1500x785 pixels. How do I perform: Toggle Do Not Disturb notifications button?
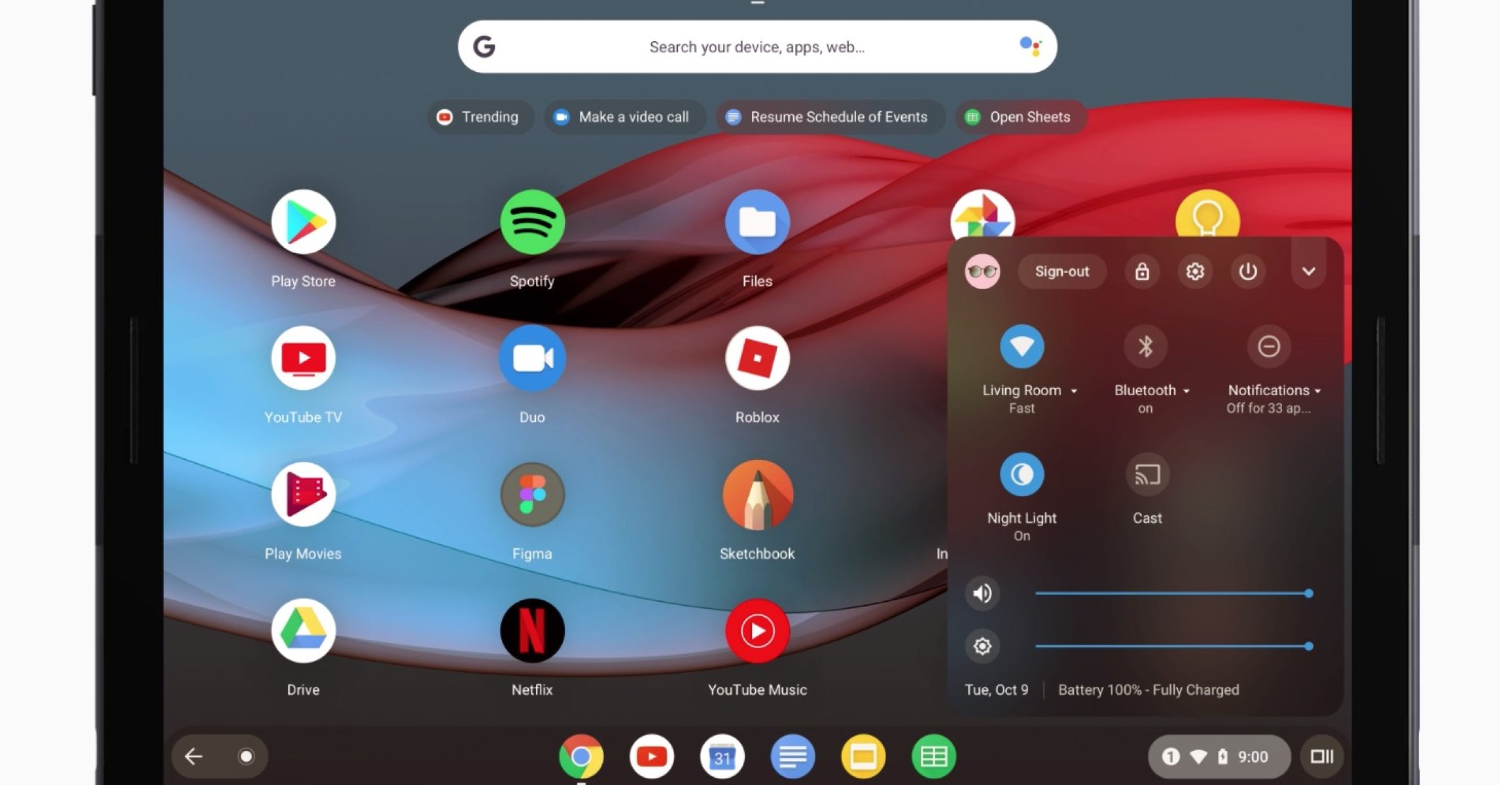[1268, 346]
